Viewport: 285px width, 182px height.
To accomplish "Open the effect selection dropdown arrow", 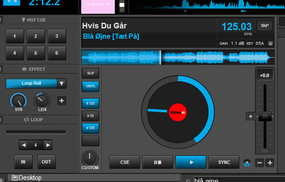I will pyautogui.click(x=61, y=83).
